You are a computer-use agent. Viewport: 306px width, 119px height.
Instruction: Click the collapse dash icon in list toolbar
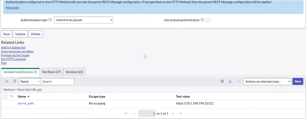[239, 81]
